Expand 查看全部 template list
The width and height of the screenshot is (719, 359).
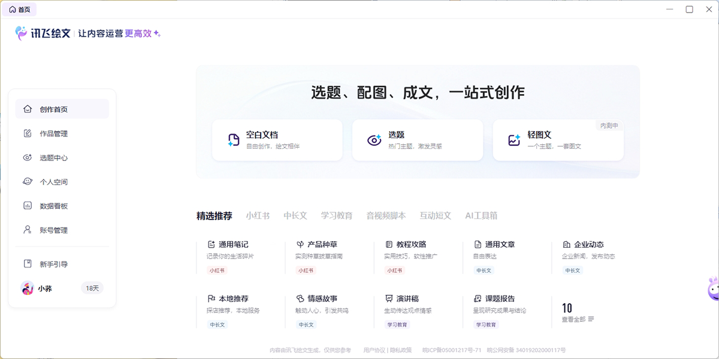[x=578, y=320]
